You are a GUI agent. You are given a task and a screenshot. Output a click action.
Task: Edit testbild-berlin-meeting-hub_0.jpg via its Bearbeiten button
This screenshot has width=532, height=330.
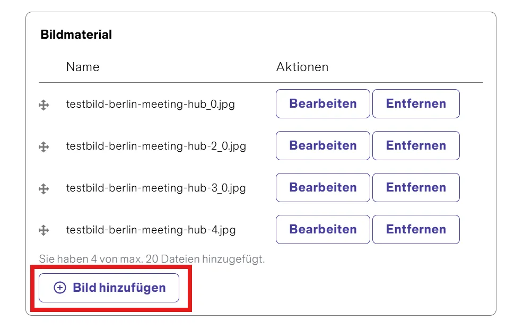click(322, 103)
